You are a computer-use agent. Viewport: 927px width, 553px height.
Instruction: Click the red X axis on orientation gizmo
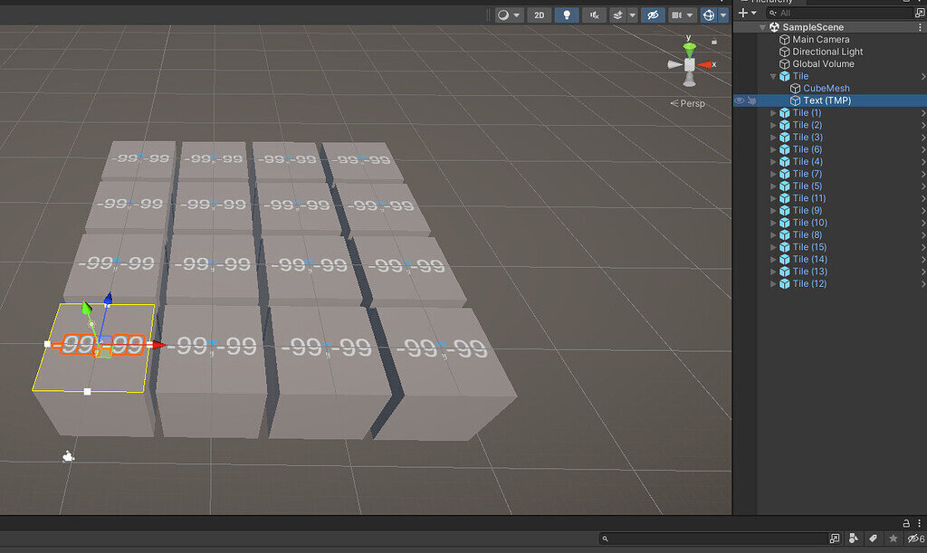coord(707,64)
